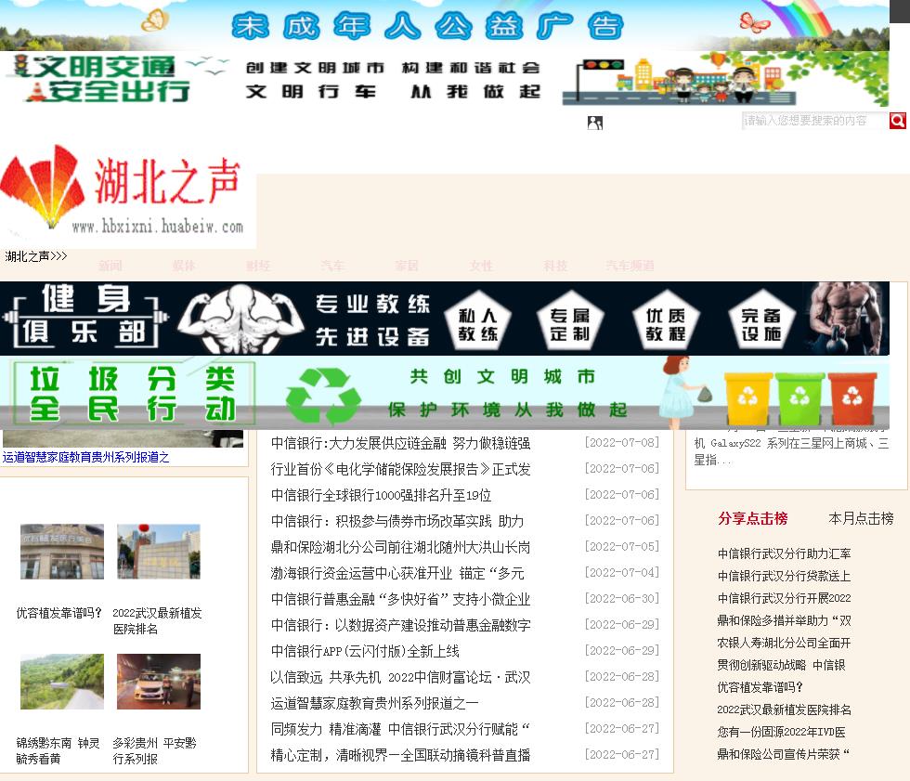The image size is (910, 781).
Task: Open the 科技 navigation menu item
Action: click(555, 266)
